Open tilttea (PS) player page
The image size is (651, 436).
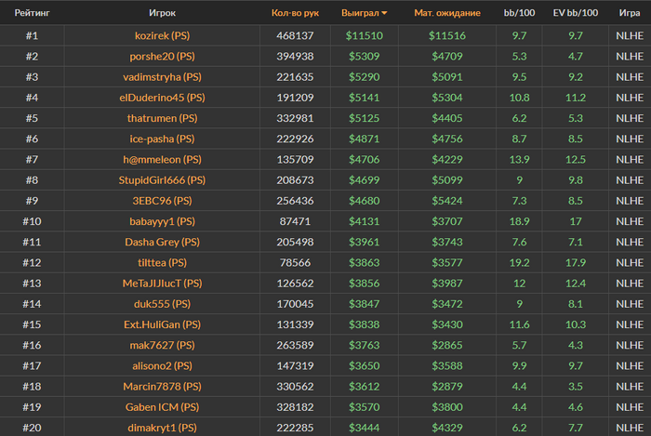163,263
